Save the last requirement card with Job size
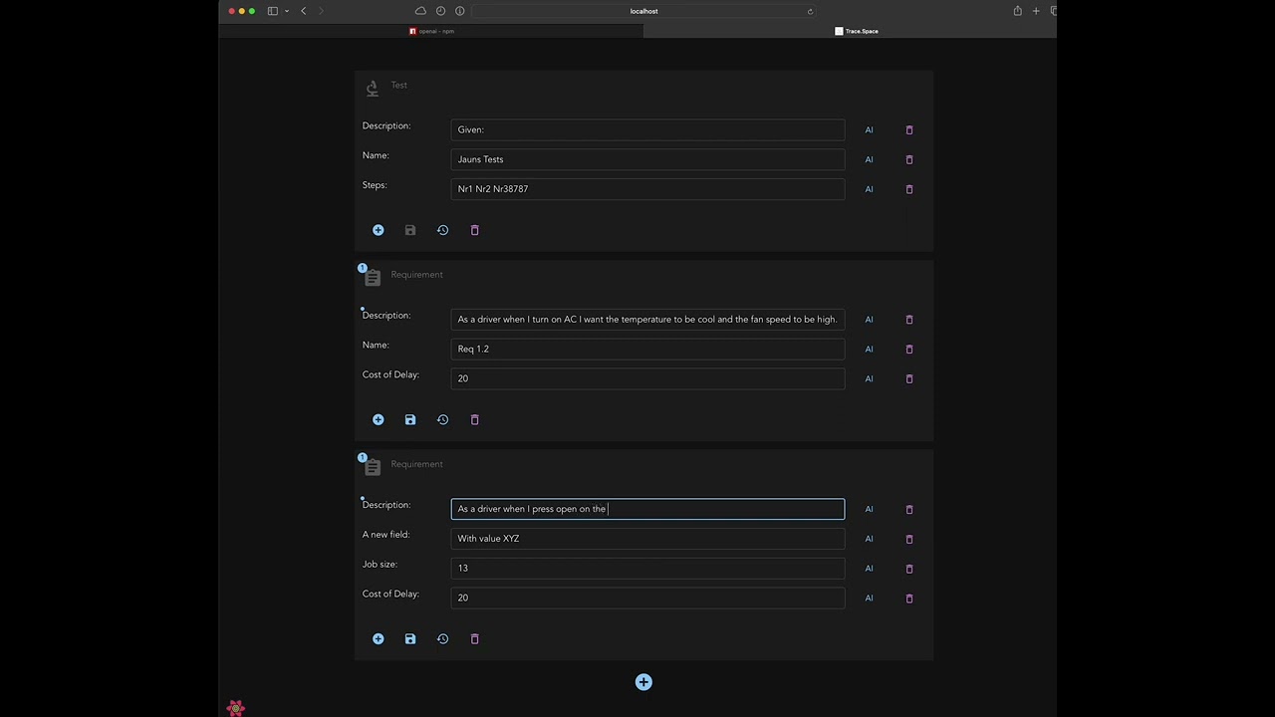Viewport: 1275px width, 717px height. 410,639
